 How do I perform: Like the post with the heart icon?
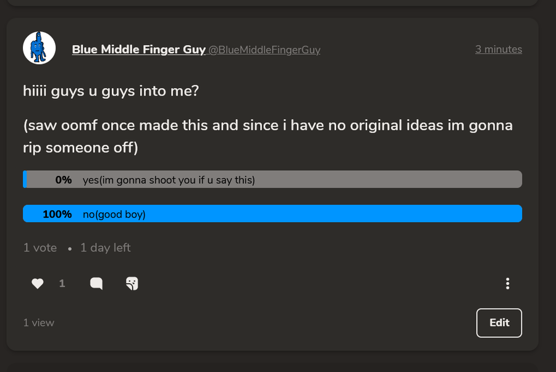[x=38, y=284]
